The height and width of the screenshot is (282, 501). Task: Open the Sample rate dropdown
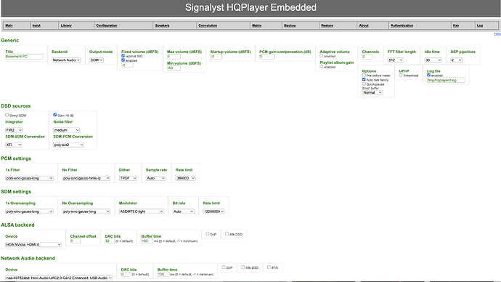point(156,178)
